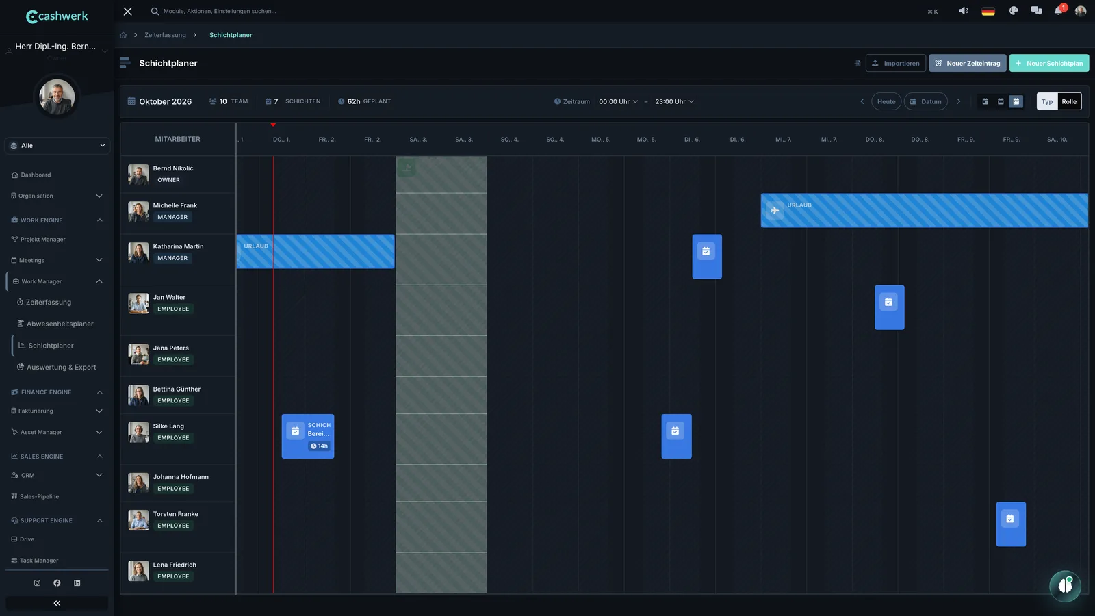Open Torsten Franke's shift on Friday 9
Screen dimensions: 1095x616
[1011, 524]
